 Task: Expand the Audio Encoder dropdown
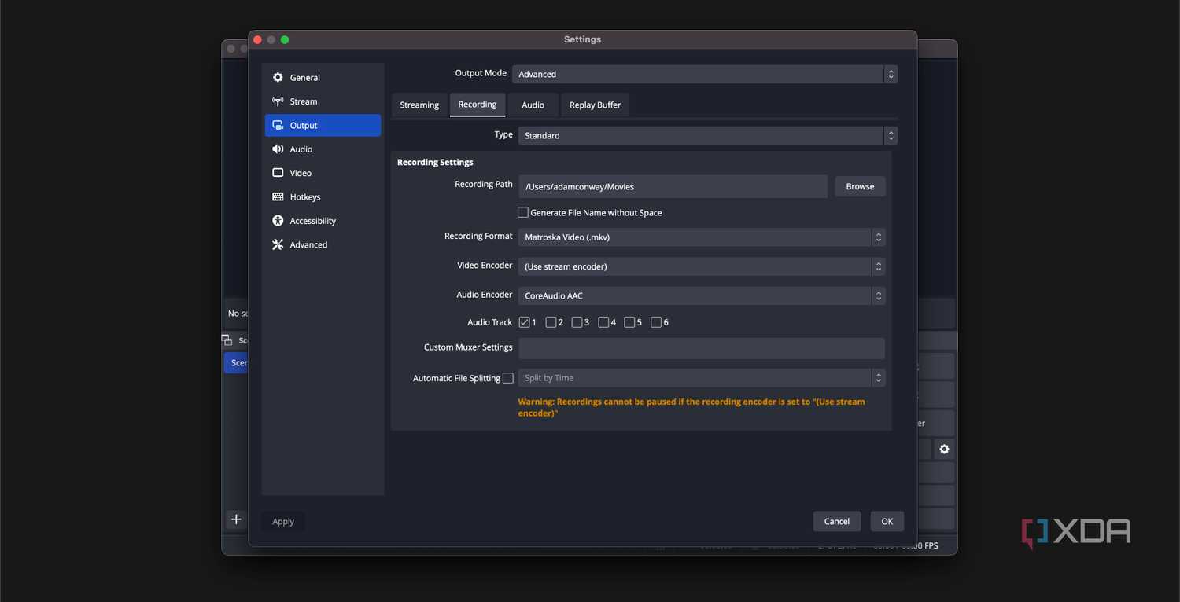(x=702, y=295)
